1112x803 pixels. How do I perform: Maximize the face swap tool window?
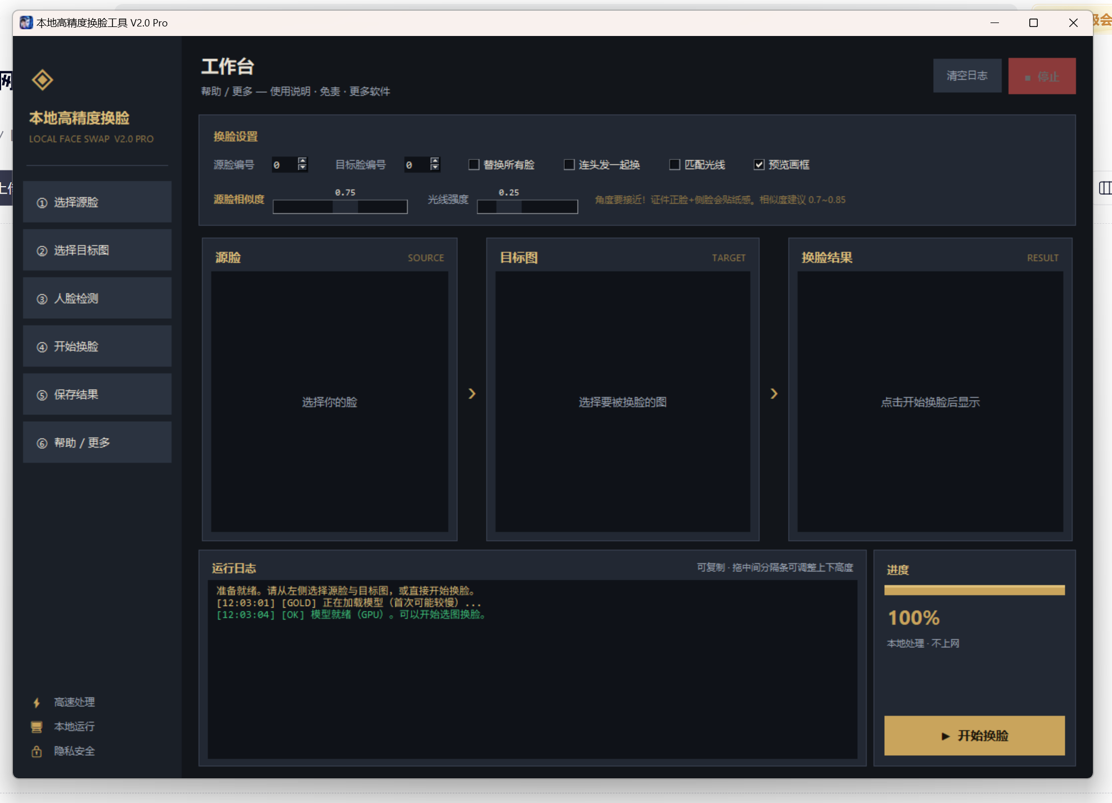click(x=1033, y=22)
